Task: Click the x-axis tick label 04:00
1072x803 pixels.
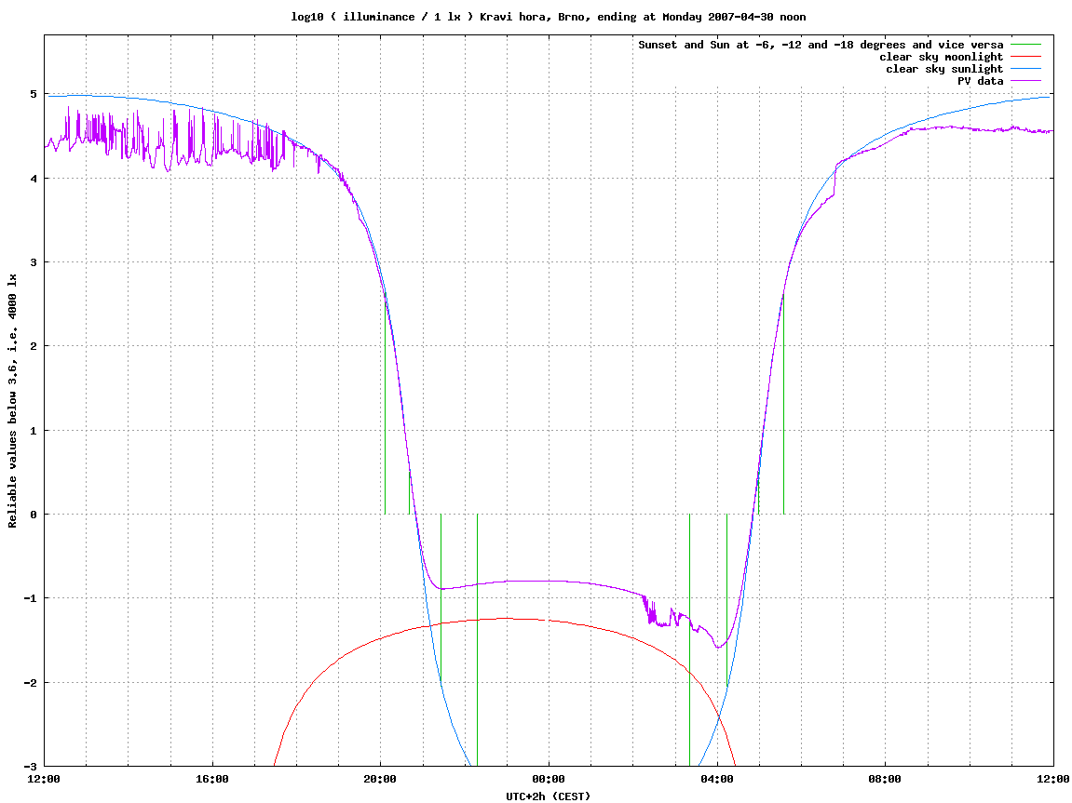Action: coord(716,779)
